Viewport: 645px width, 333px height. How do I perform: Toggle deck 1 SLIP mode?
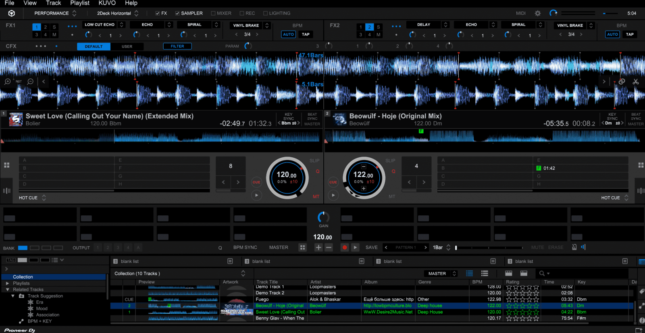[314, 160]
